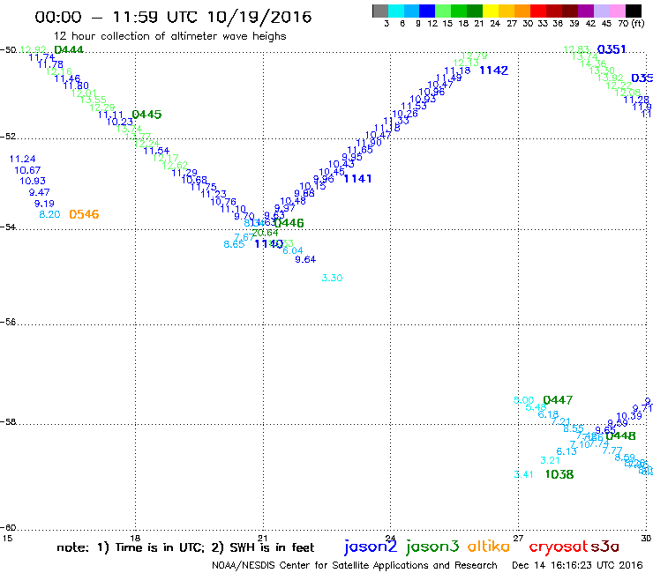
Task: Click the wave height value 9.64
Action: (x=305, y=260)
